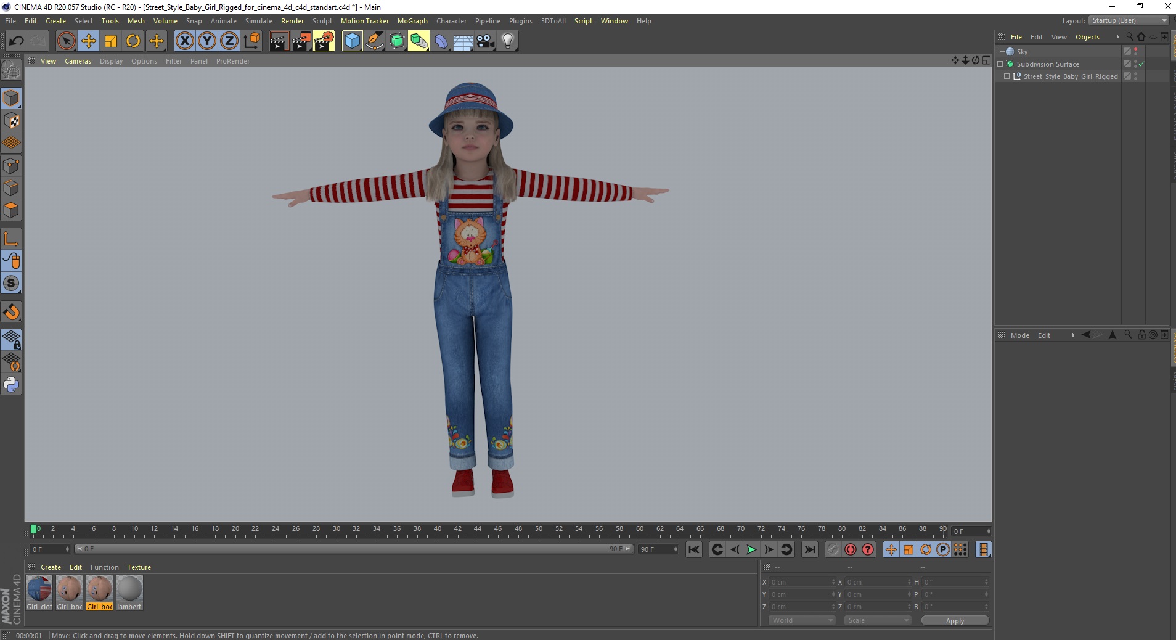Click the 90 F end frame field
1176x640 pixels.
[x=658, y=549]
